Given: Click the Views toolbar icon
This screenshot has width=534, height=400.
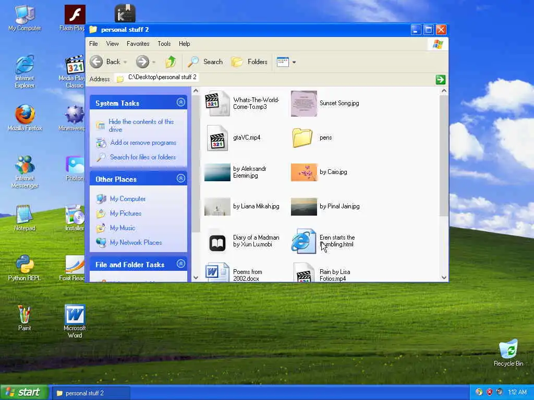Looking at the screenshot, I should (x=283, y=62).
